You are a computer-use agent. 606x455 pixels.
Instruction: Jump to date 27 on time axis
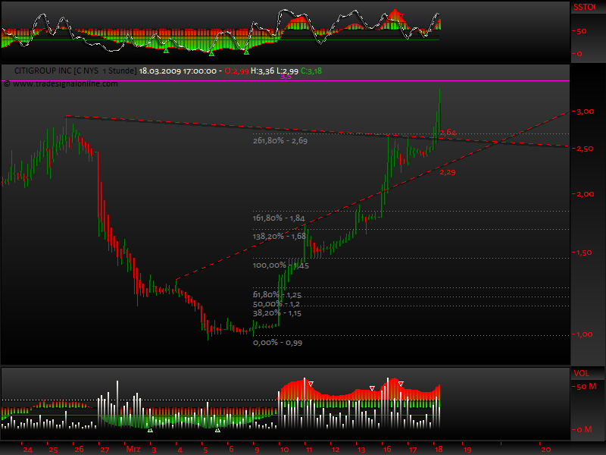105,450
